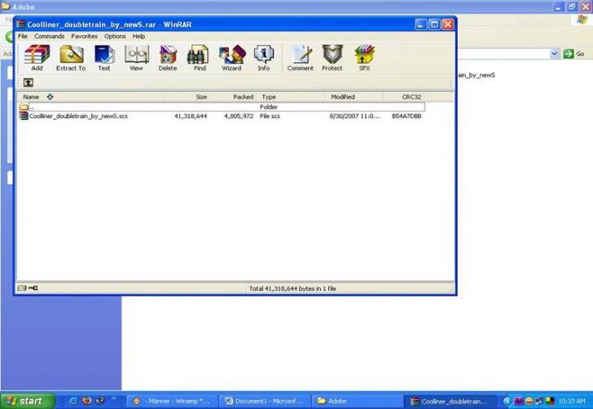Open the Options menu
This screenshot has width=593, height=409.
(115, 37)
